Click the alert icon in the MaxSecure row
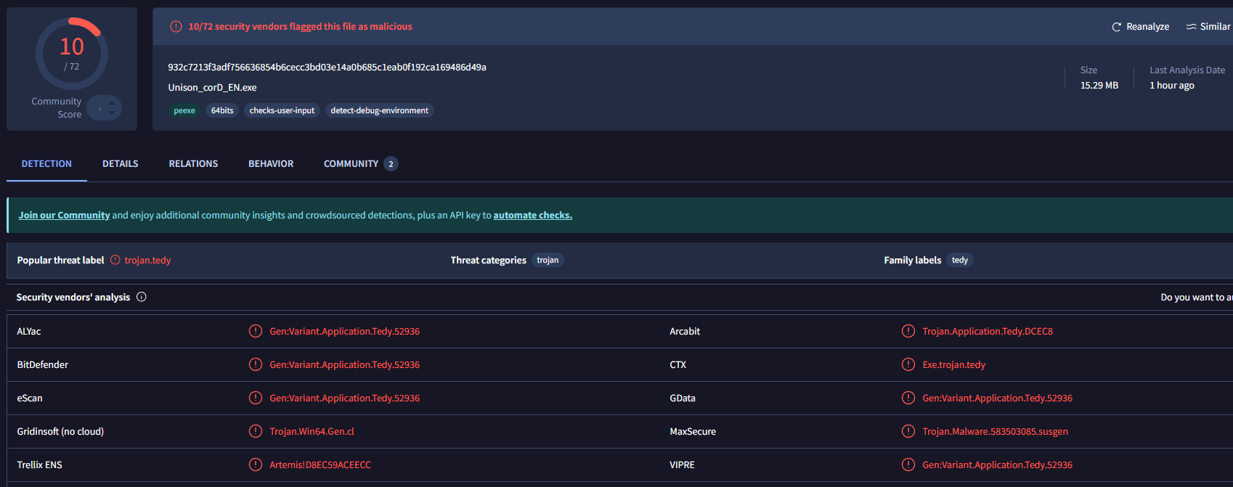Screen dimensions: 1233x487 [908, 431]
